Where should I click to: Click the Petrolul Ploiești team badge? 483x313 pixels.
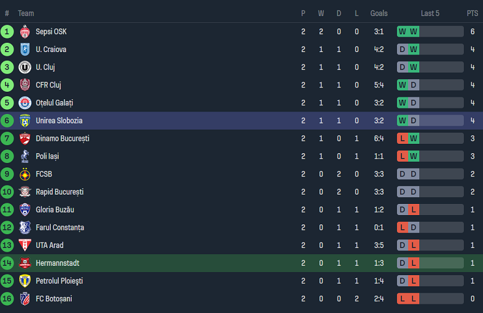pyautogui.click(x=25, y=281)
